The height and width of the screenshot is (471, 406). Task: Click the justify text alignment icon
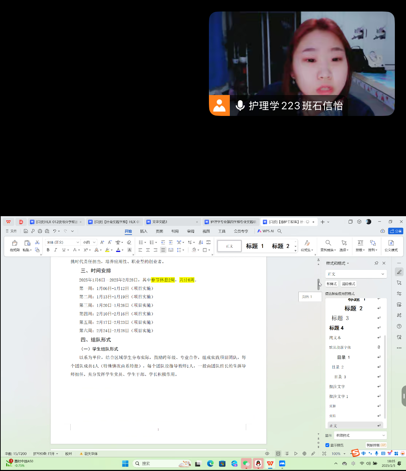tap(163, 250)
